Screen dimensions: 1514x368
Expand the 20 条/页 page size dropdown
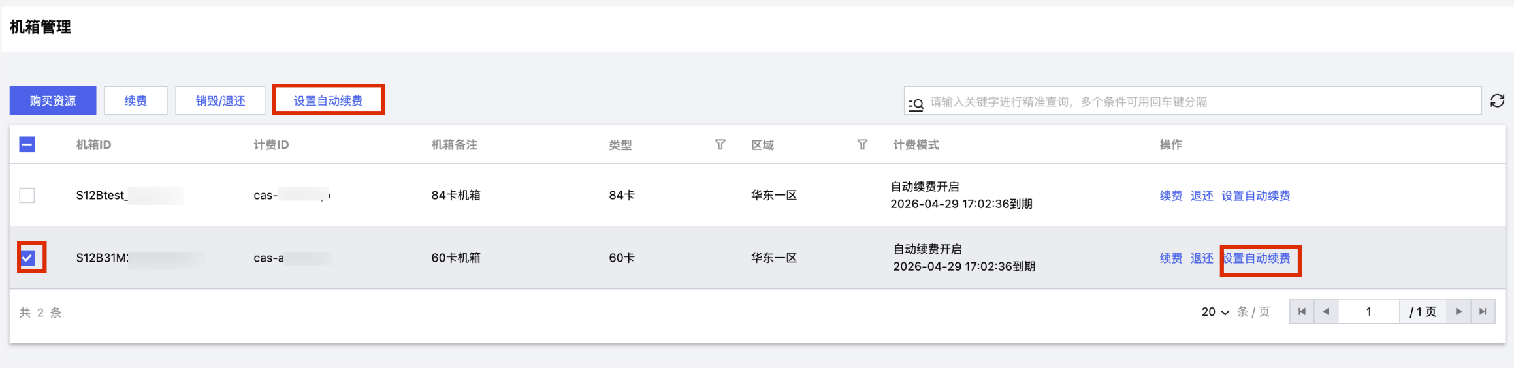[x=1216, y=312]
